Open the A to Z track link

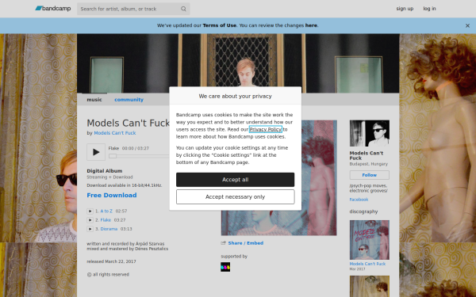(106, 211)
